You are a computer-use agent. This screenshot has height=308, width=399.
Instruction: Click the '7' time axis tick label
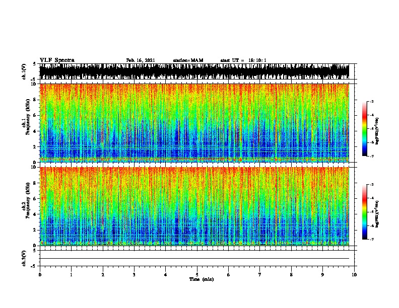click(260, 274)
